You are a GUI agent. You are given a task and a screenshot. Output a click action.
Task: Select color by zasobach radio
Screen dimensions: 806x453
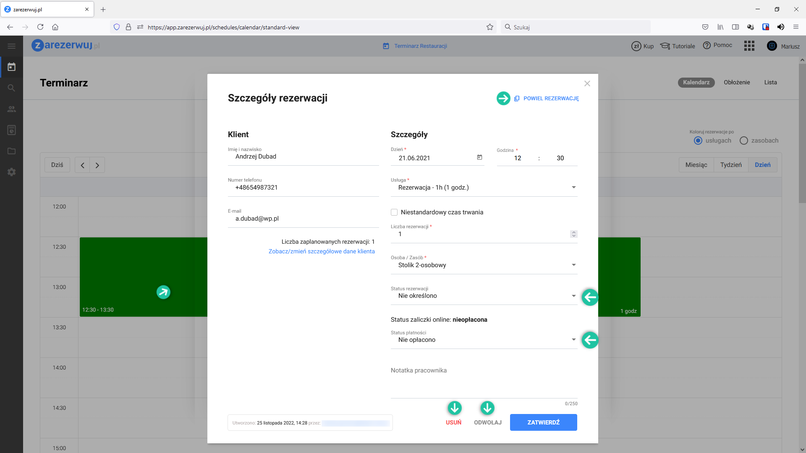click(x=744, y=141)
